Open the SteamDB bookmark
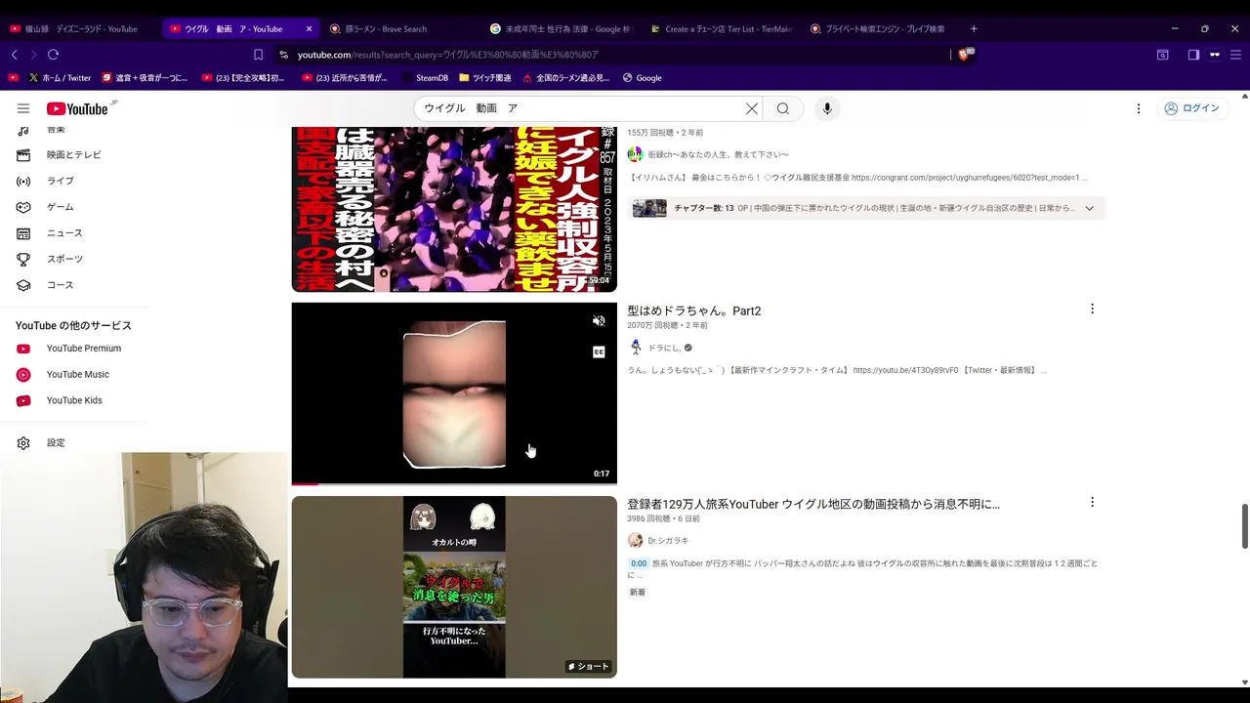The height and width of the screenshot is (703, 1250). click(425, 77)
